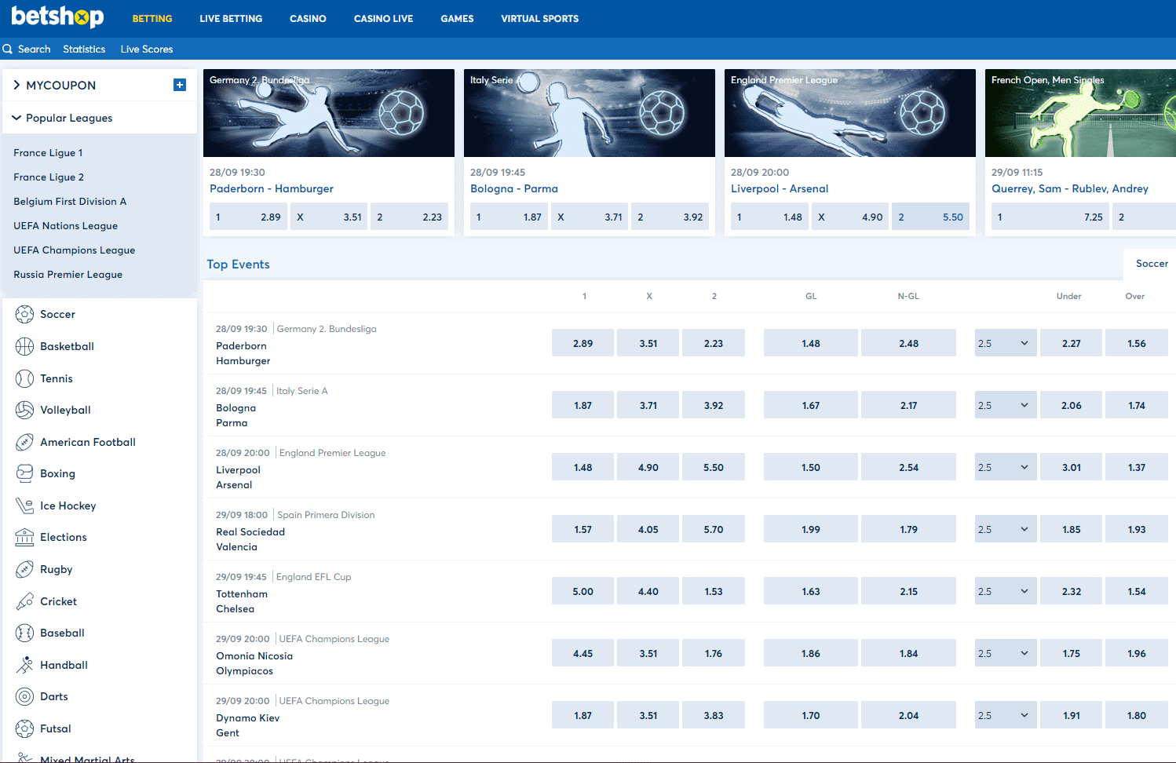Expand the MYCOUPON chevron
Image resolution: width=1176 pixels, height=763 pixels.
pos(16,85)
